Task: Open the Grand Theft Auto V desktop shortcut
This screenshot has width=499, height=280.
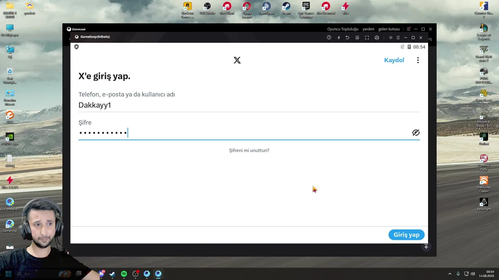Action: [484, 54]
